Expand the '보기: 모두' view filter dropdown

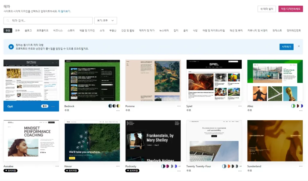pos(106,21)
